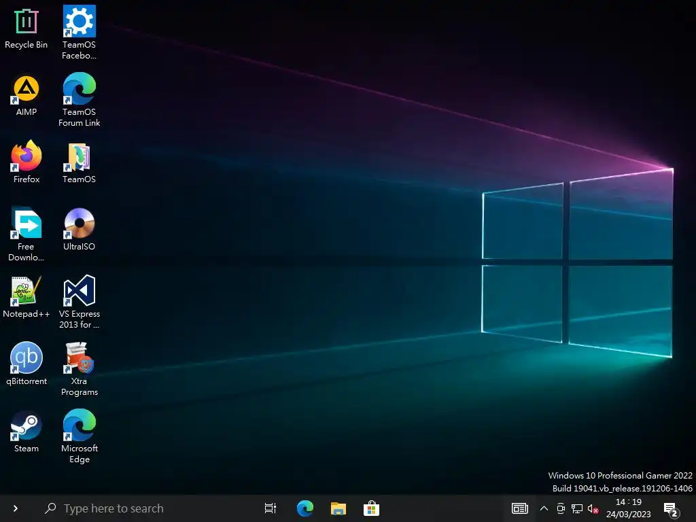Select the Firefox desktop shortcut

(x=27, y=156)
